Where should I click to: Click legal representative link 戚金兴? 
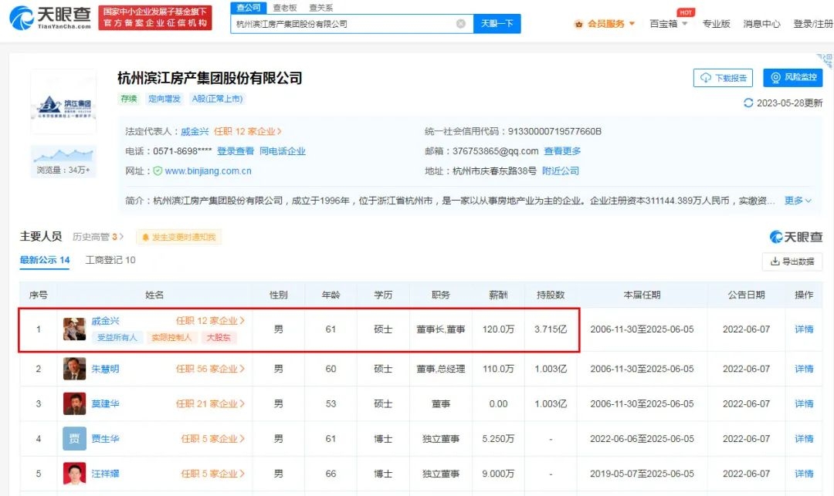195,132
